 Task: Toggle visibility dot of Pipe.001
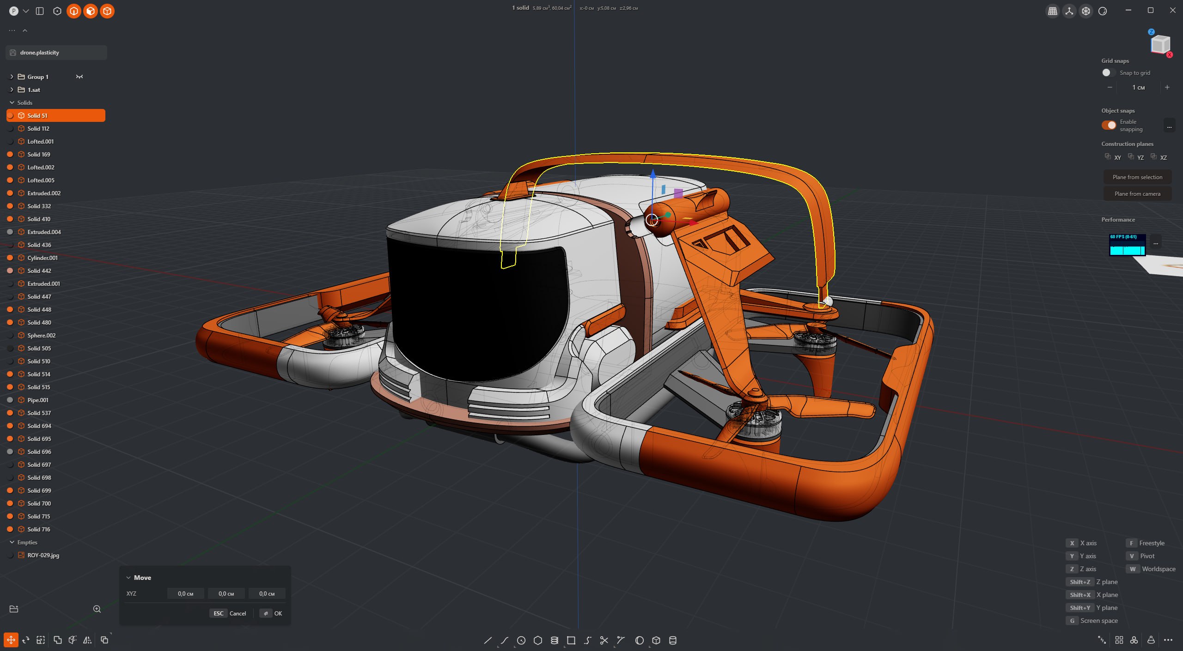10,400
